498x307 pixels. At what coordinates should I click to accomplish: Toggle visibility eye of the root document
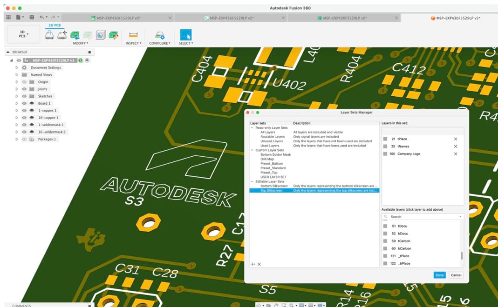pos(19,60)
